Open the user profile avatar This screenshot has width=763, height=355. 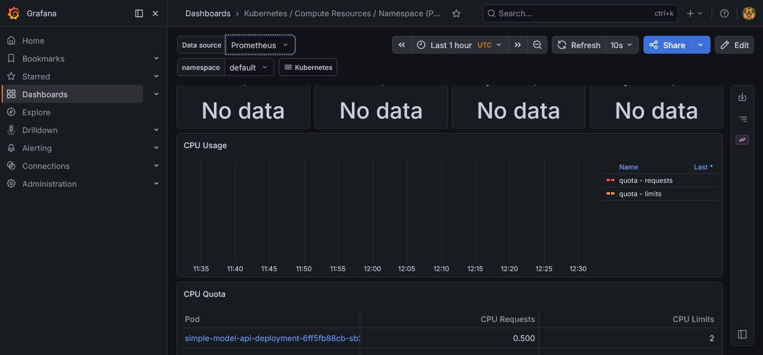(x=748, y=13)
